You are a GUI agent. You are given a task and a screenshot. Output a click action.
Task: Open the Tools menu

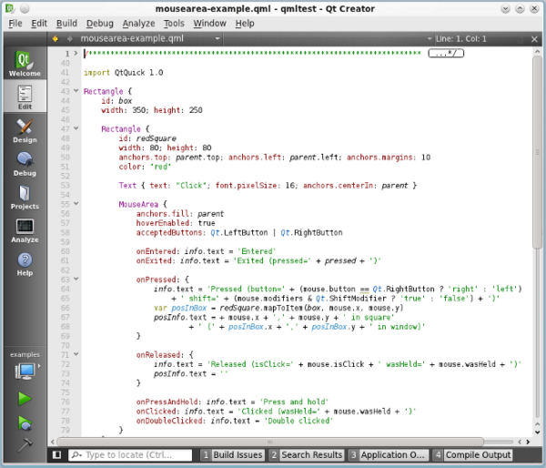(x=173, y=23)
